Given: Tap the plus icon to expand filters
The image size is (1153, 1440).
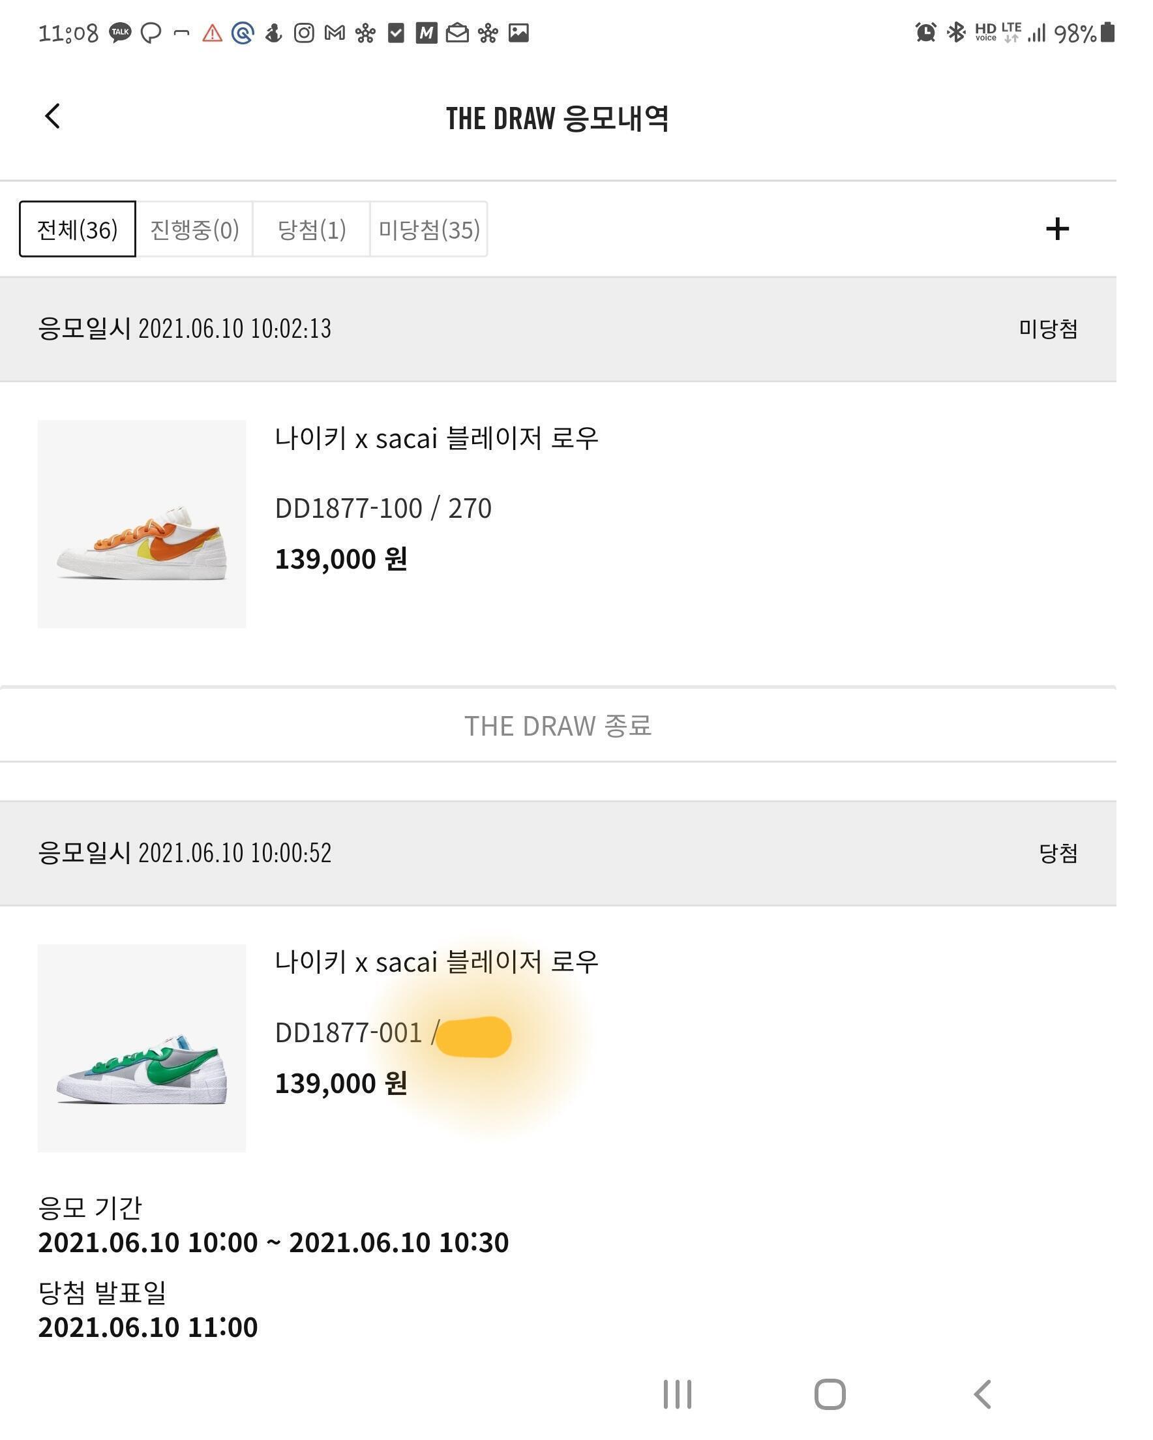Looking at the screenshot, I should tap(1056, 229).
